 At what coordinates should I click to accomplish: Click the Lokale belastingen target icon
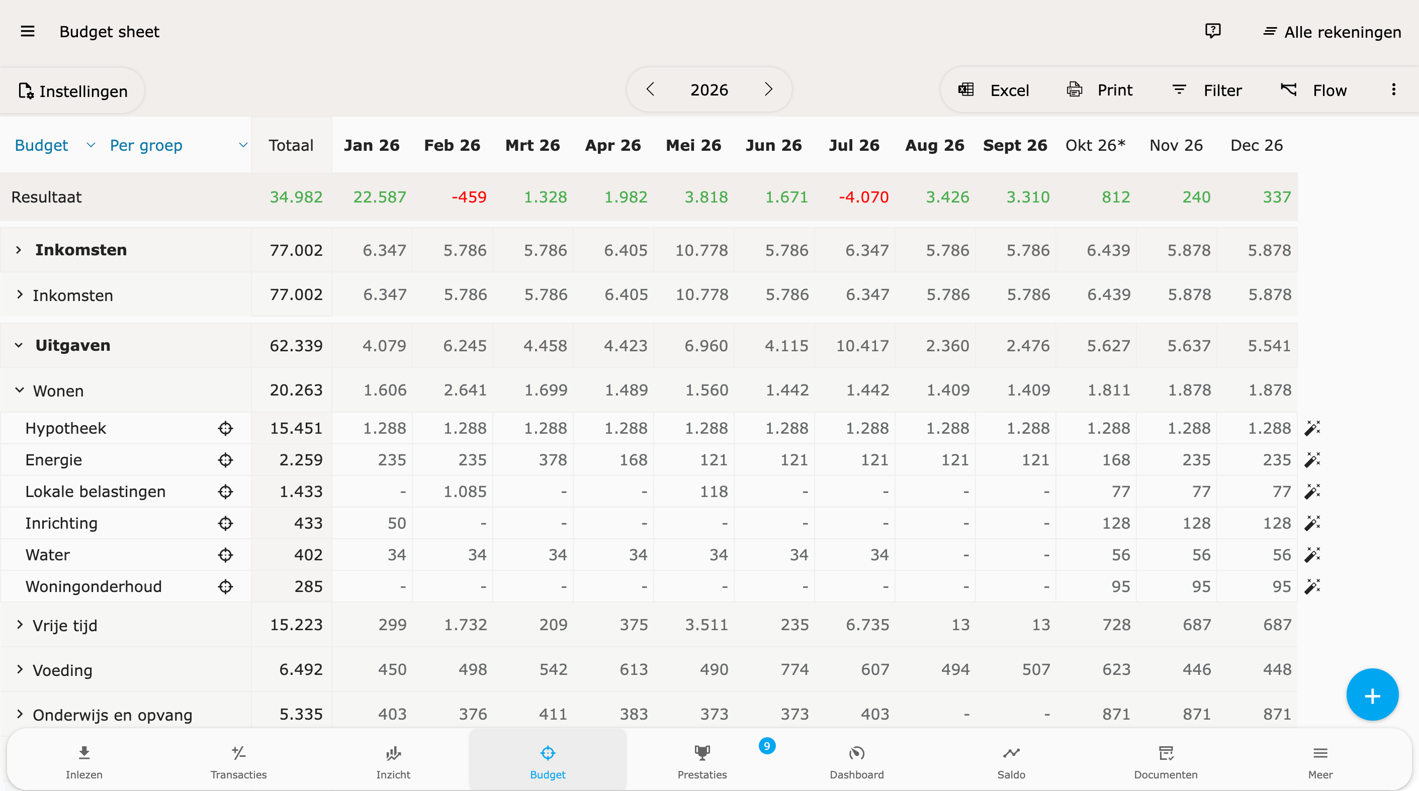[x=225, y=491]
